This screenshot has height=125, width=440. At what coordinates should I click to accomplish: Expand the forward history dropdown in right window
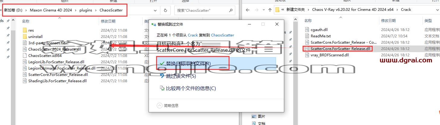(264, 10)
